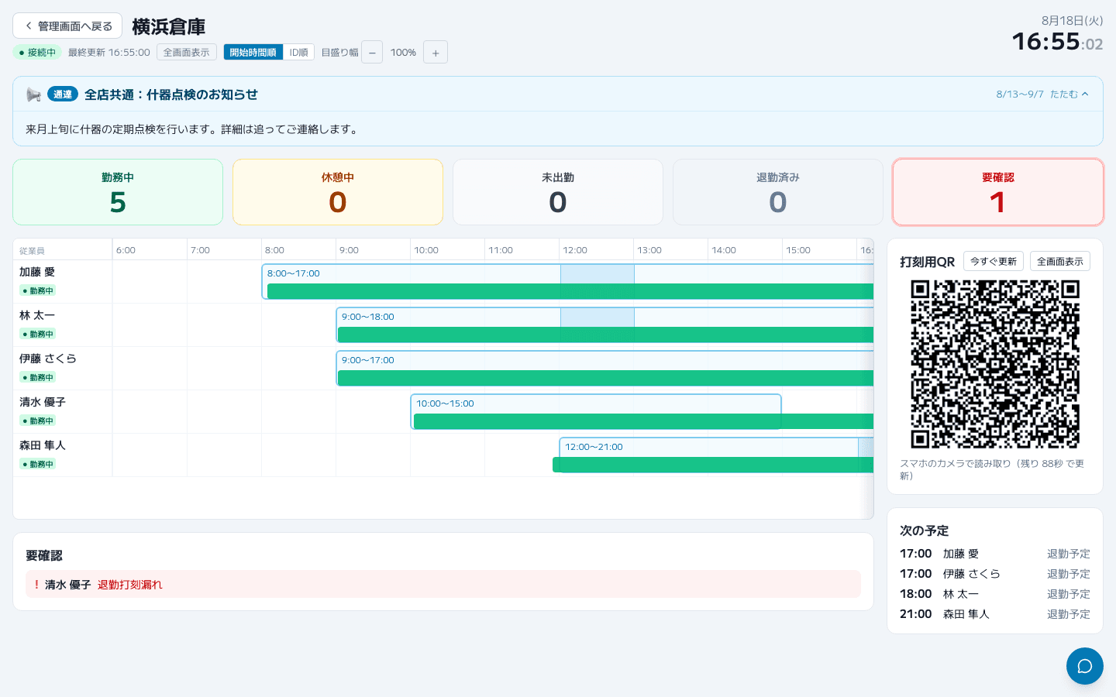This screenshot has height=697, width=1116.
Task: Collapse announcement with たたむ chevron
Action: [1069, 94]
